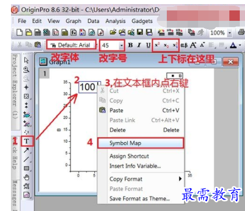Click the layer 1 icon in graph
Screen dimensions: 245x211
(x=44, y=73)
